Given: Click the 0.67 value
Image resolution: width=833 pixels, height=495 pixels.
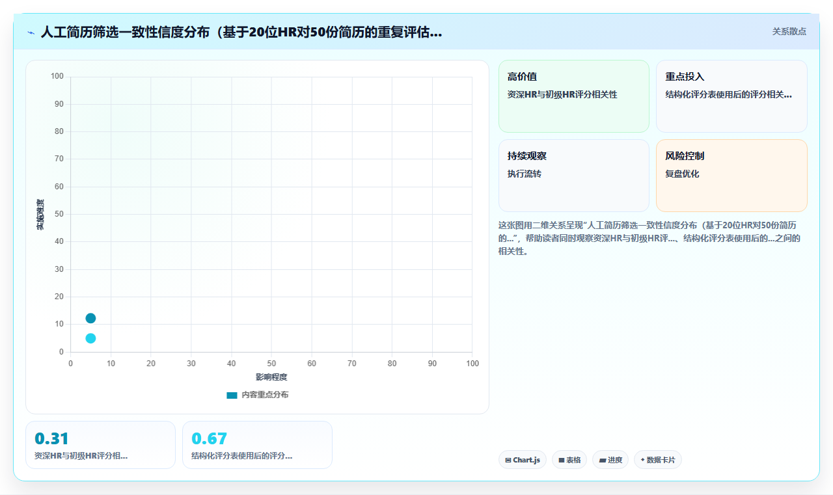Looking at the screenshot, I should tap(209, 438).
